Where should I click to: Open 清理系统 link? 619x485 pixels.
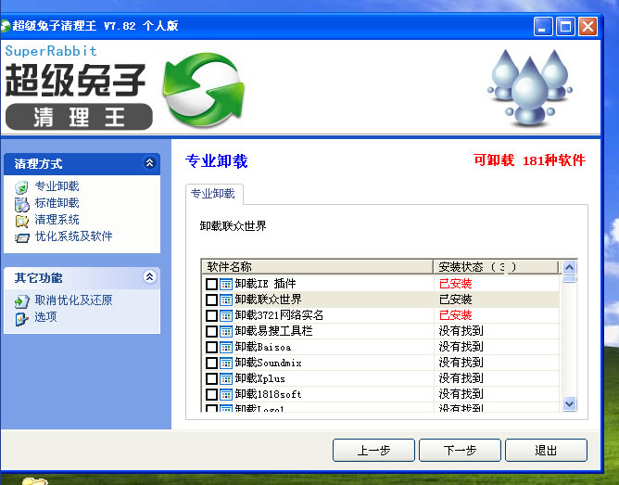pyautogui.click(x=57, y=219)
